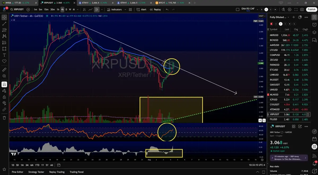Toggle stay in drawing mode
This screenshot has height=175, width=318.
(4, 91)
